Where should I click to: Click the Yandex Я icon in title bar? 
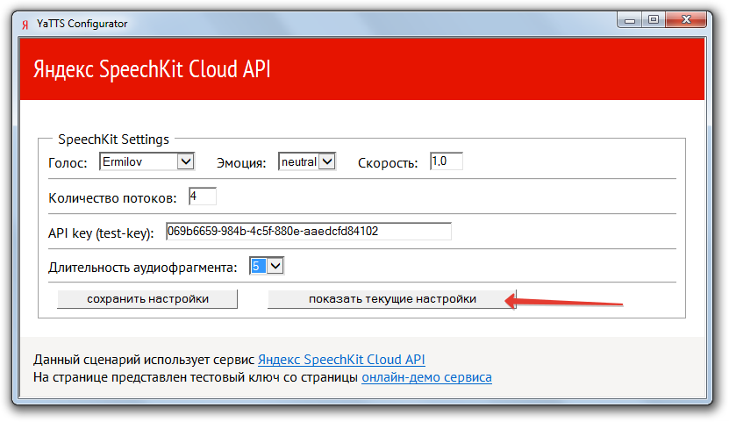(25, 25)
